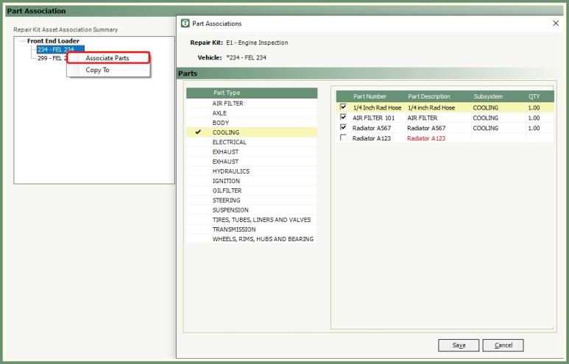Click the Cancel button
The image size is (569, 364).
pyautogui.click(x=503, y=346)
